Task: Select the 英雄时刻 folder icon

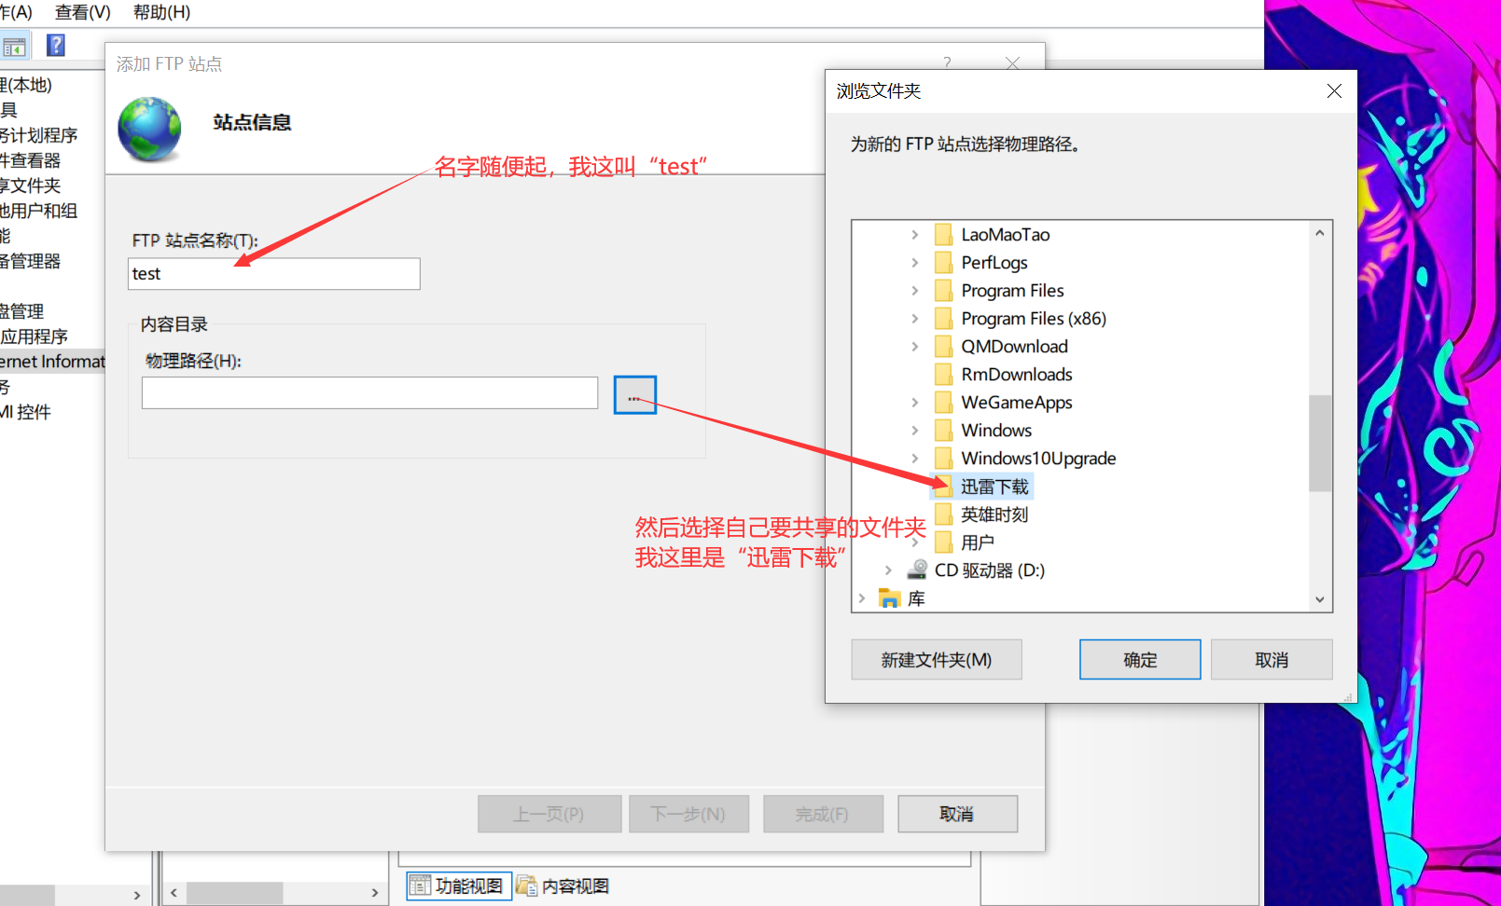Action: click(944, 515)
